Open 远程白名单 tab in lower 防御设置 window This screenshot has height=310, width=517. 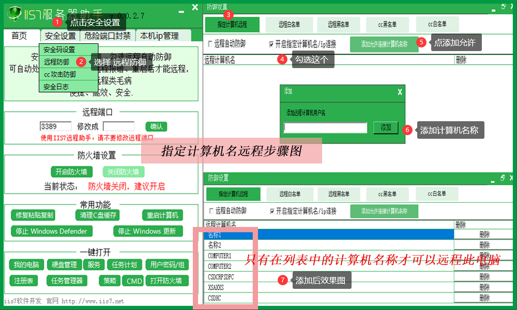click(290, 194)
